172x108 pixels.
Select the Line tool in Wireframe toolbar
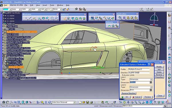pos(30,18)
